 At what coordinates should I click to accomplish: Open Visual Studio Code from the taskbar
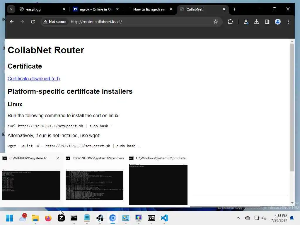164,218
